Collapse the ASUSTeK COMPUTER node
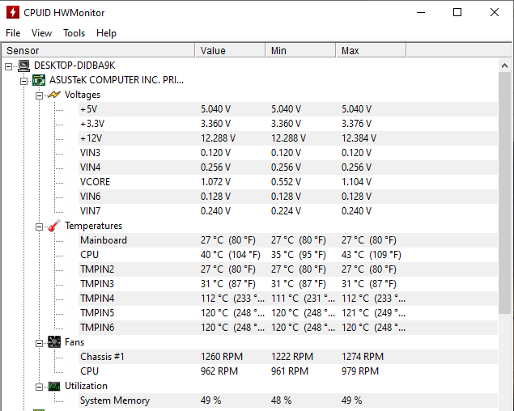 point(23,80)
